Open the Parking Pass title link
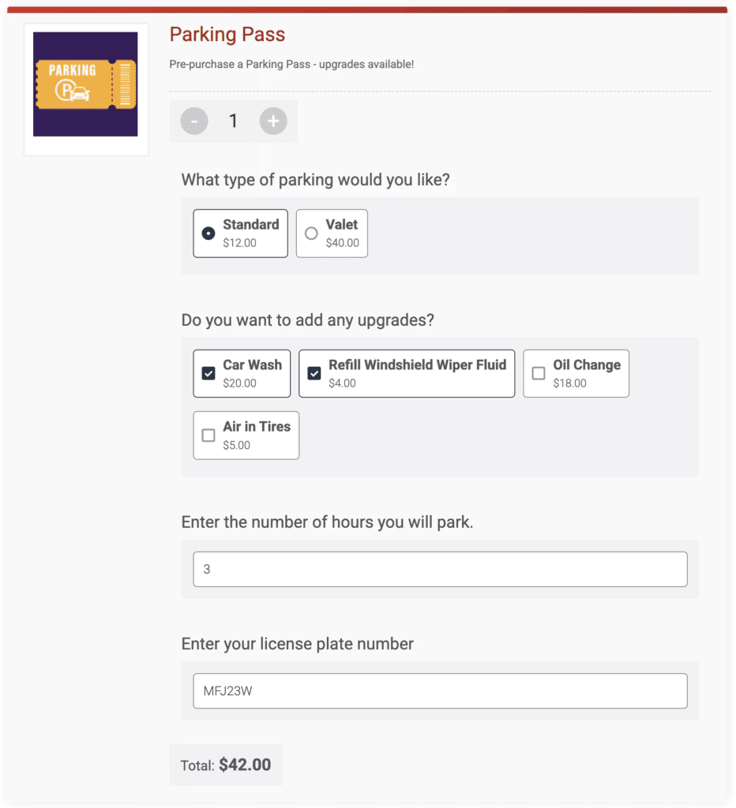Image resolution: width=736 pixels, height=808 pixels. (227, 35)
